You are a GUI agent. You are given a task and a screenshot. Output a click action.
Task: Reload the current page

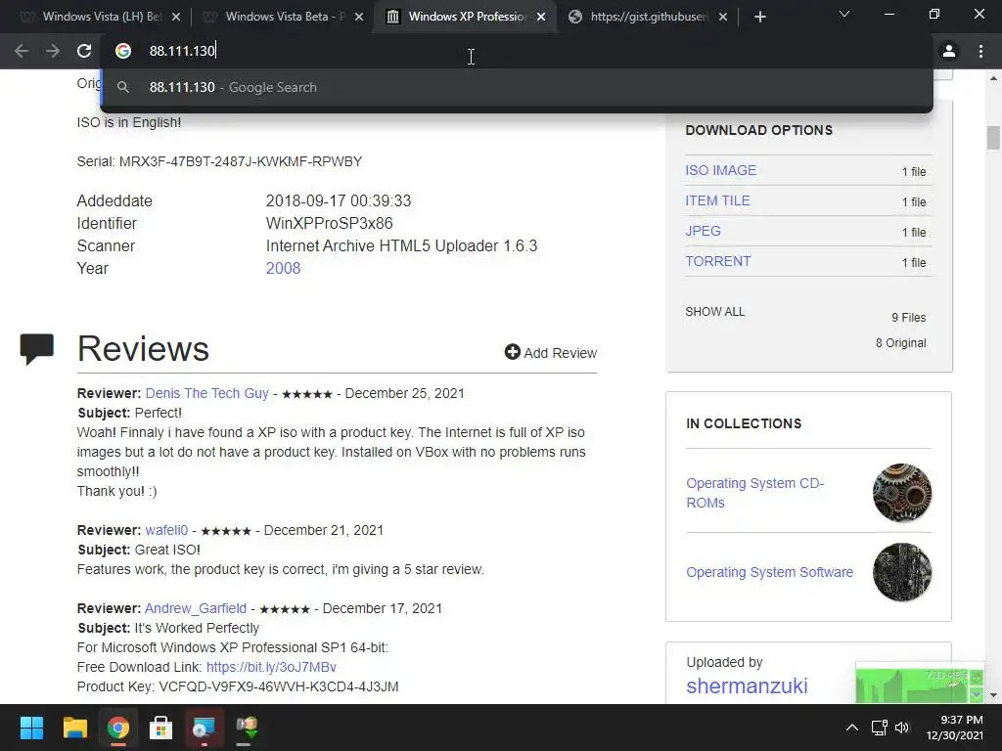(x=84, y=51)
